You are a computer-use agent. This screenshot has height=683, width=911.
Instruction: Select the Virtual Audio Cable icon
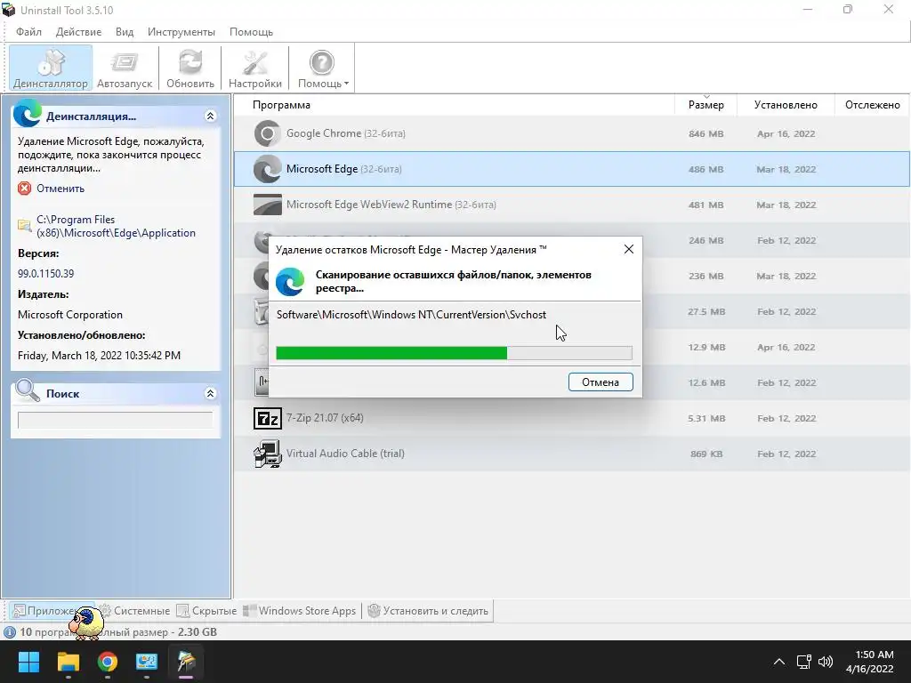point(267,454)
